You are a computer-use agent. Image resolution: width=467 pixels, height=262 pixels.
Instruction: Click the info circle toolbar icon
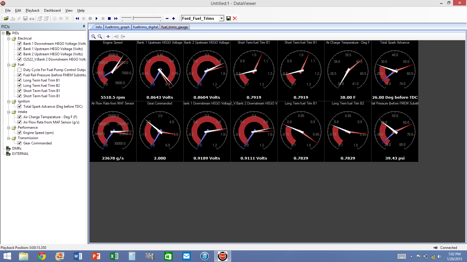pos(55,18)
